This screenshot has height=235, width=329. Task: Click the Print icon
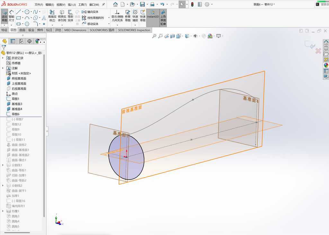coord(152,4)
